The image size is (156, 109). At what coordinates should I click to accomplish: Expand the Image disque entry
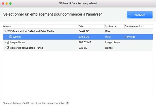coord(5,42)
